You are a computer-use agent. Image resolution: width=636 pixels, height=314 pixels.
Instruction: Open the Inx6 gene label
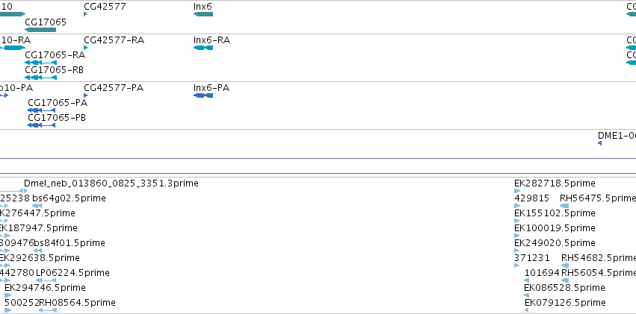point(203,7)
